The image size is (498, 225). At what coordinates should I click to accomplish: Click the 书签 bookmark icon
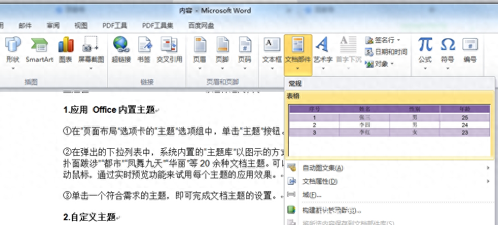tap(144, 44)
